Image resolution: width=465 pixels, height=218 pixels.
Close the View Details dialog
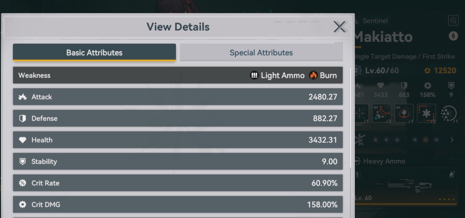(339, 26)
